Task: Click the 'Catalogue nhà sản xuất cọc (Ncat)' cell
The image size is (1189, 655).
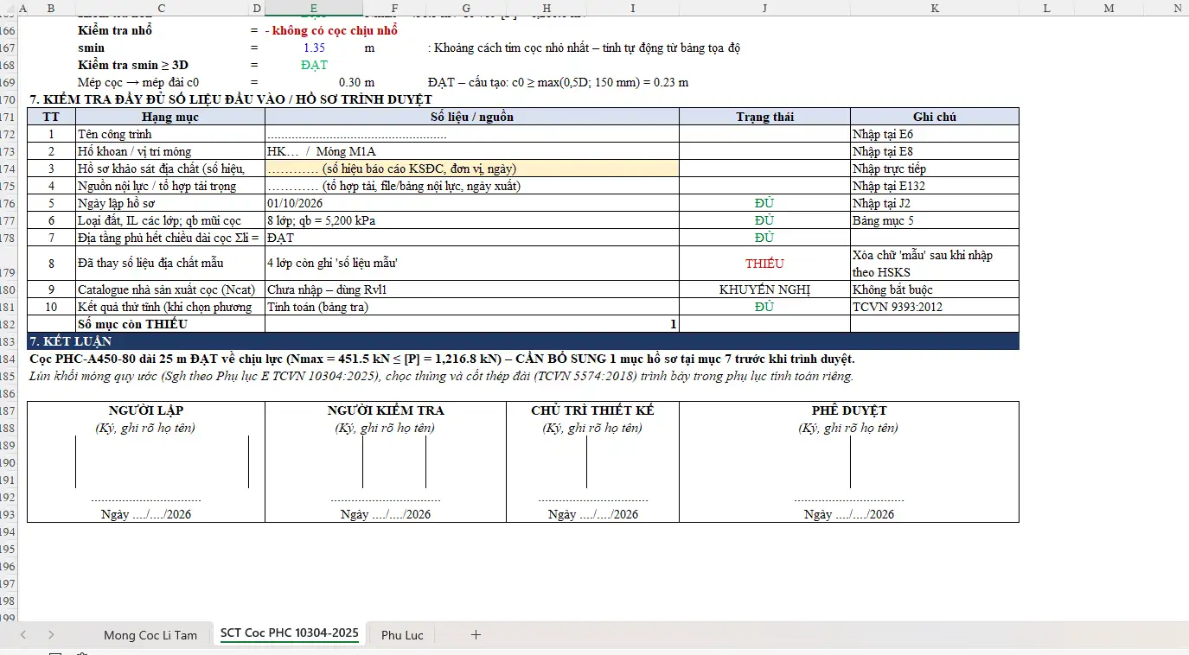Action: point(170,289)
